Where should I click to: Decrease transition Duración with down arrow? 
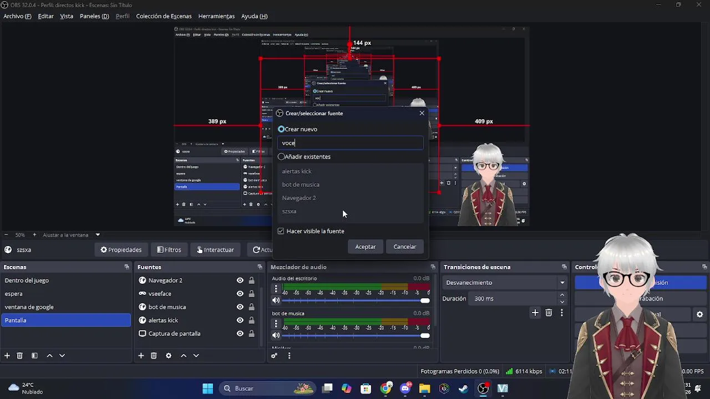click(562, 302)
